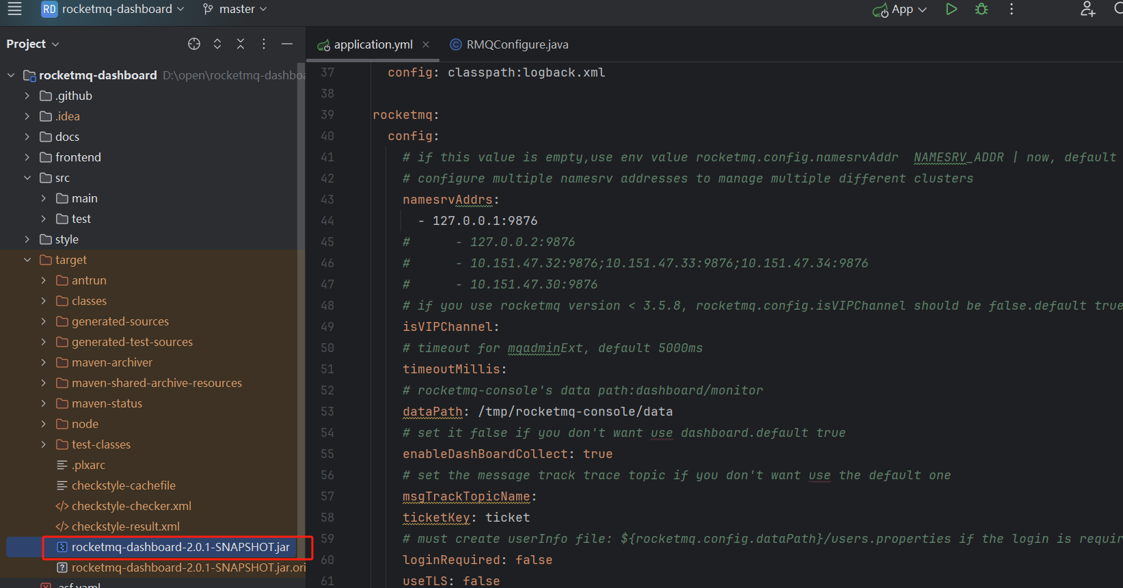Expand the classes folder

(44, 301)
